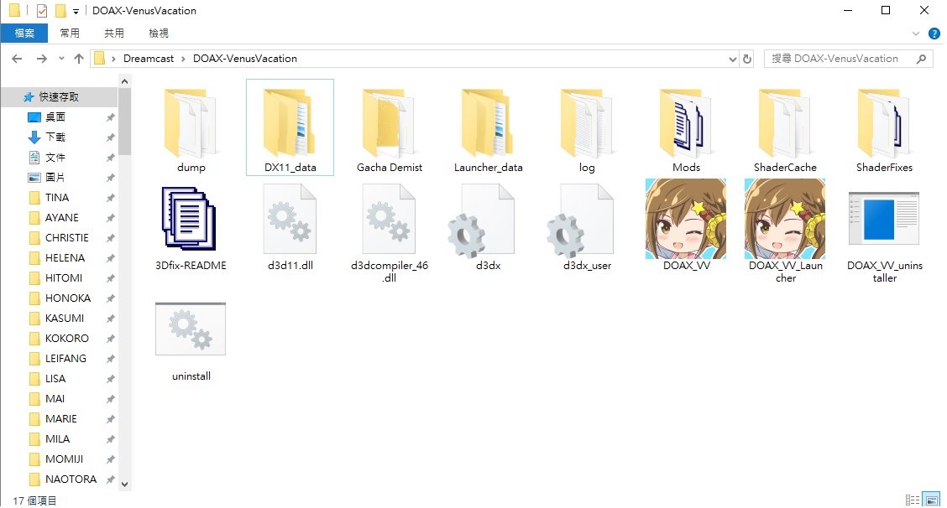Click DOAX-VenusVacation breadcrumb segment
947x508 pixels.
pyautogui.click(x=245, y=59)
